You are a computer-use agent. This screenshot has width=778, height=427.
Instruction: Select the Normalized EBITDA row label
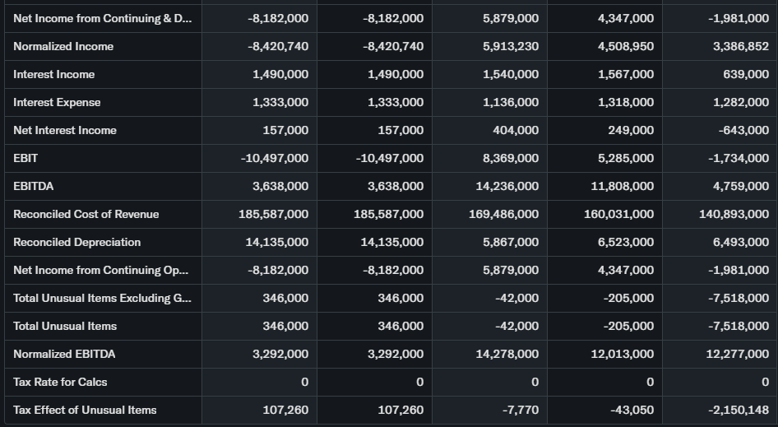pyautogui.click(x=64, y=355)
